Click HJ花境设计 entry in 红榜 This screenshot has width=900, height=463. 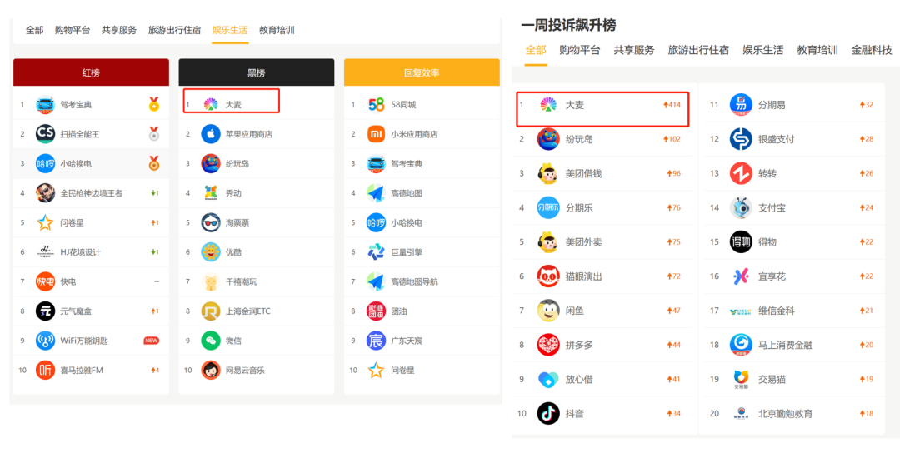[92, 251]
